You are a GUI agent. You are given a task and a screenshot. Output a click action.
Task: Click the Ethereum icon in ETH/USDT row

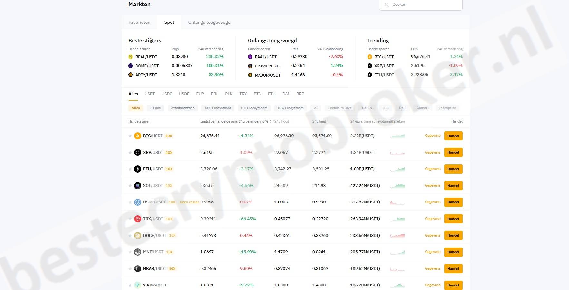pyautogui.click(x=138, y=169)
